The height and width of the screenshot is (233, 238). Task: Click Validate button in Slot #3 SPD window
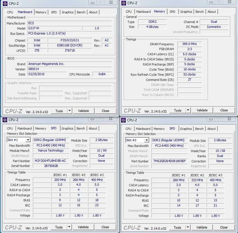(x=202, y=227)
